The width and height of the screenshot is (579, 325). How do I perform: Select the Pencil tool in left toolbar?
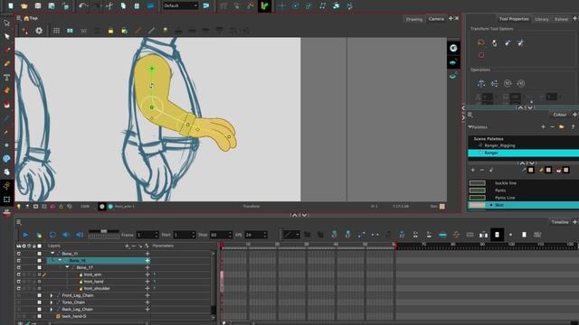6,63
